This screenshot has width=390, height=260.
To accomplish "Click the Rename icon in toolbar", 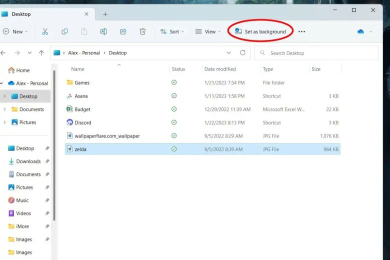I will point(103,31).
